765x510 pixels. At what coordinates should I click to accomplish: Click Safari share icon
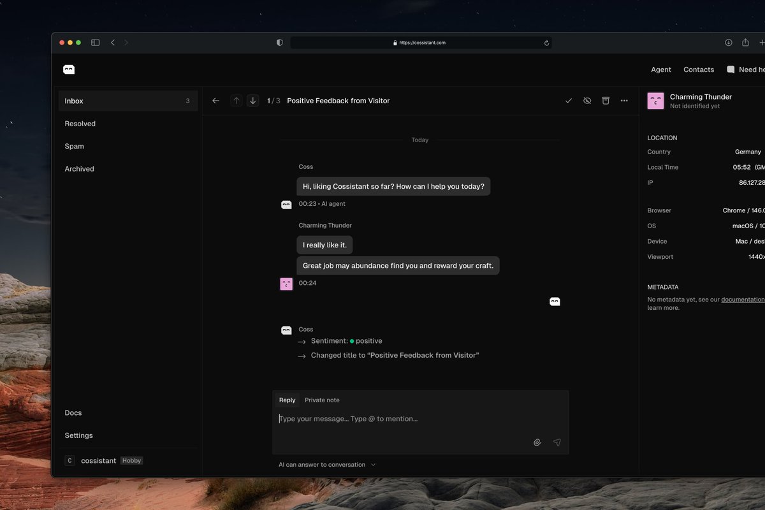[x=745, y=43]
